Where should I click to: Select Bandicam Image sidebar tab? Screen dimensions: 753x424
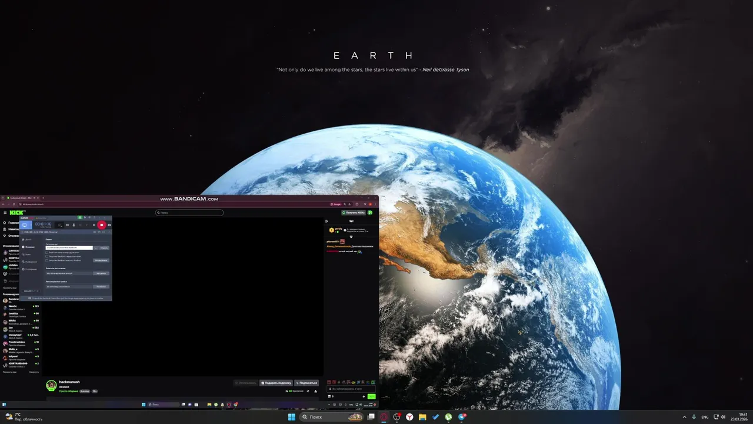pyautogui.click(x=29, y=262)
